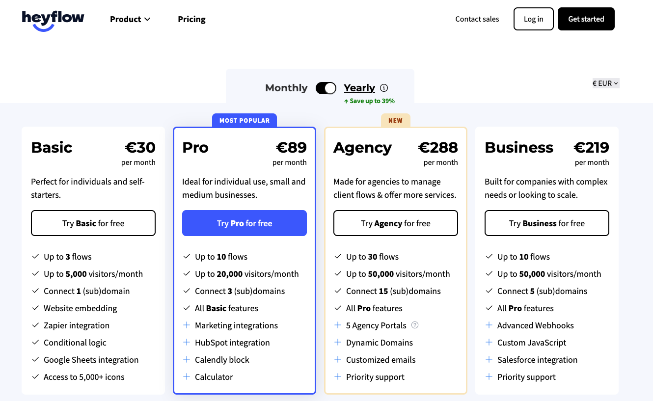Click the question mark next to Agency Portals
Screen dimensions: 653x401
pyautogui.click(x=415, y=325)
